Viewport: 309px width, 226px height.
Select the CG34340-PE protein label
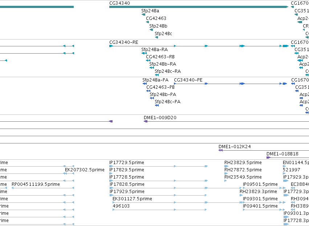188,80
